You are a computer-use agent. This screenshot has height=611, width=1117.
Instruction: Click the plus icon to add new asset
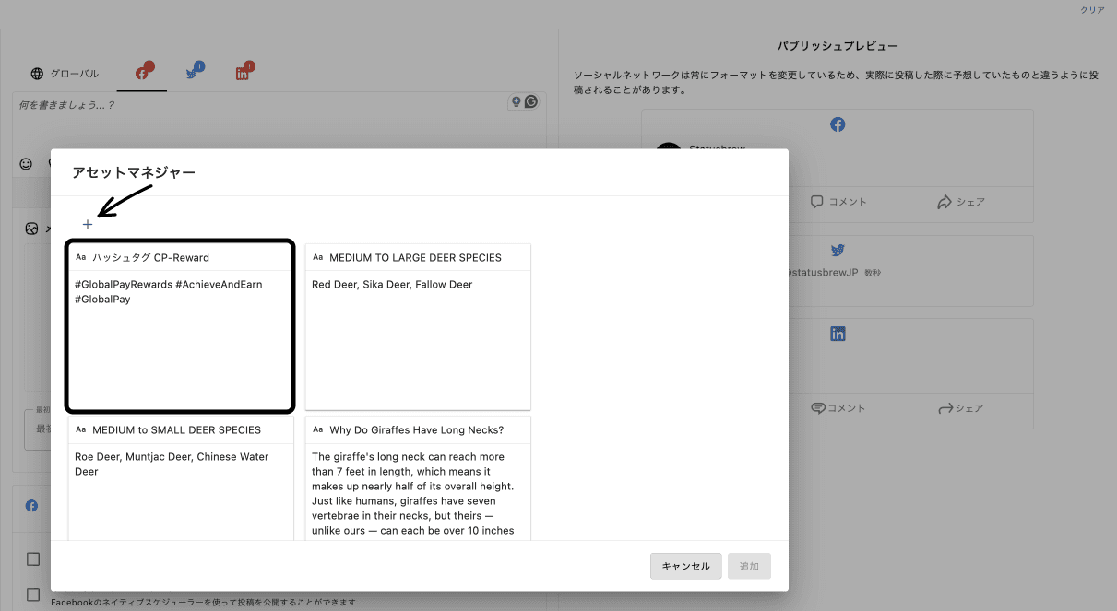[88, 224]
